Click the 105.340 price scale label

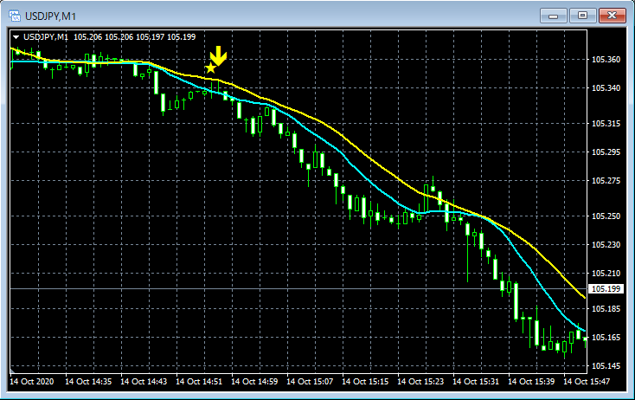pos(606,88)
